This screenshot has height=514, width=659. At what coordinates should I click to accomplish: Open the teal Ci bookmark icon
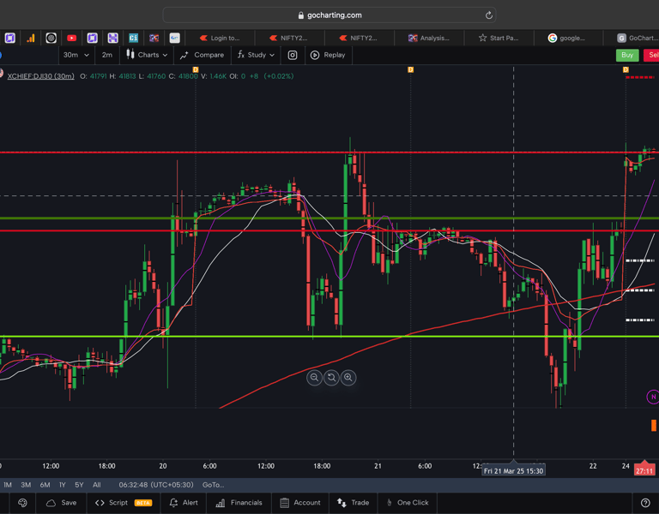point(133,39)
